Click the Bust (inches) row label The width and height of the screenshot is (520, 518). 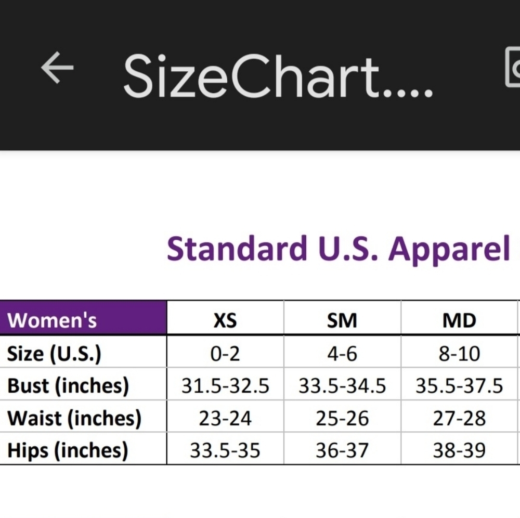pyautogui.click(x=68, y=386)
